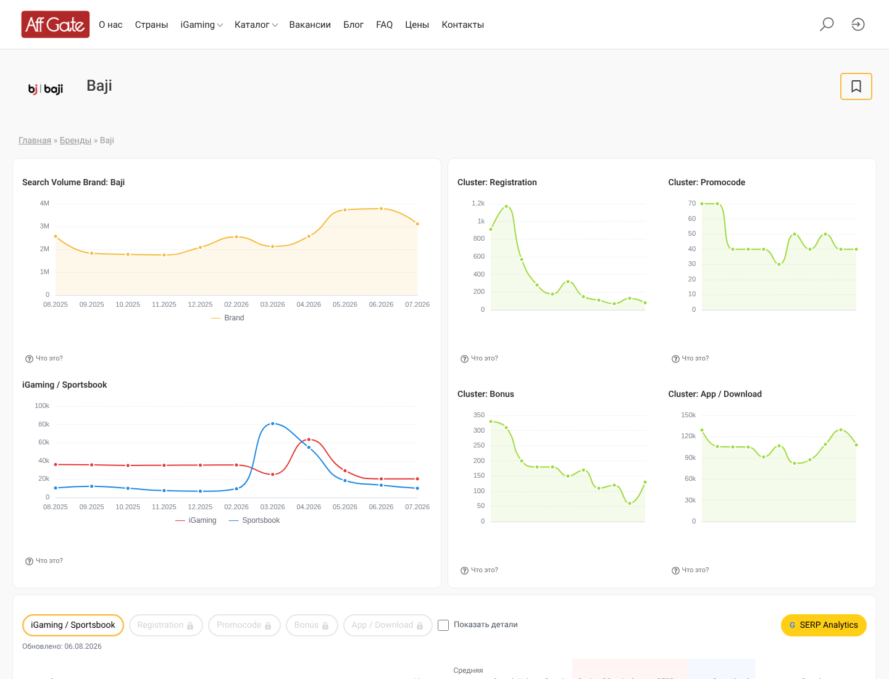Screen dimensions: 889x679
Task: Click the 'iGaming / Sportsbook' chart title
Action: click(x=65, y=385)
